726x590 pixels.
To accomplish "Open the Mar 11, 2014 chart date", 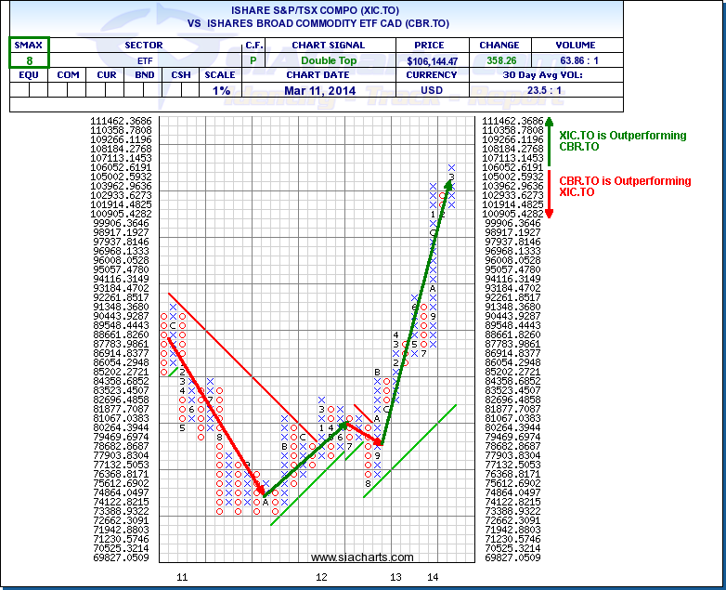I will tap(318, 90).
